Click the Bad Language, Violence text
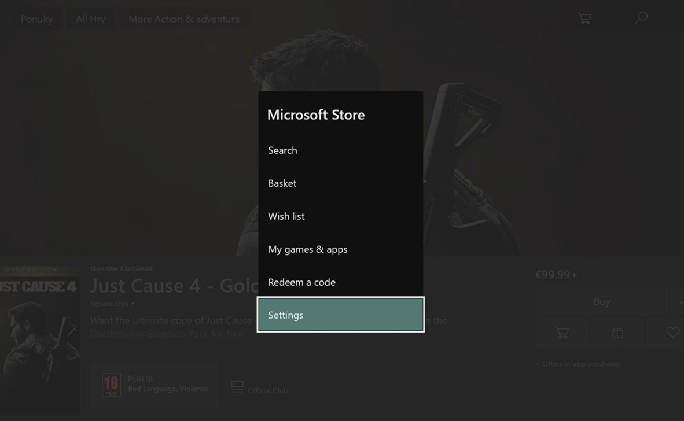The width and height of the screenshot is (684, 421). click(x=168, y=388)
